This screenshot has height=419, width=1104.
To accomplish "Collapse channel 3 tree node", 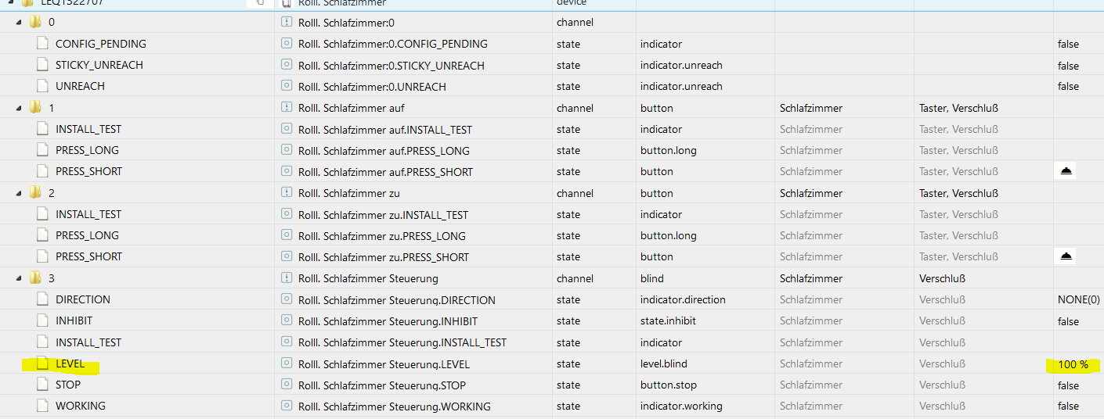I will (19, 278).
